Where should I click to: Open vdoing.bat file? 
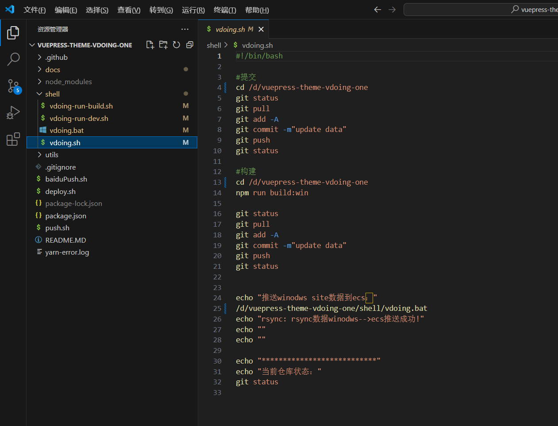pyautogui.click(x=112, y=130)
